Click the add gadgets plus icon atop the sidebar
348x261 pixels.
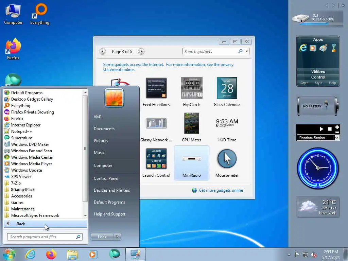point(343,5)
